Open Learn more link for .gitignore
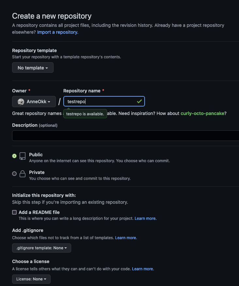The height and width of the screenshot is (286, 239). click(x=126, y=238)
